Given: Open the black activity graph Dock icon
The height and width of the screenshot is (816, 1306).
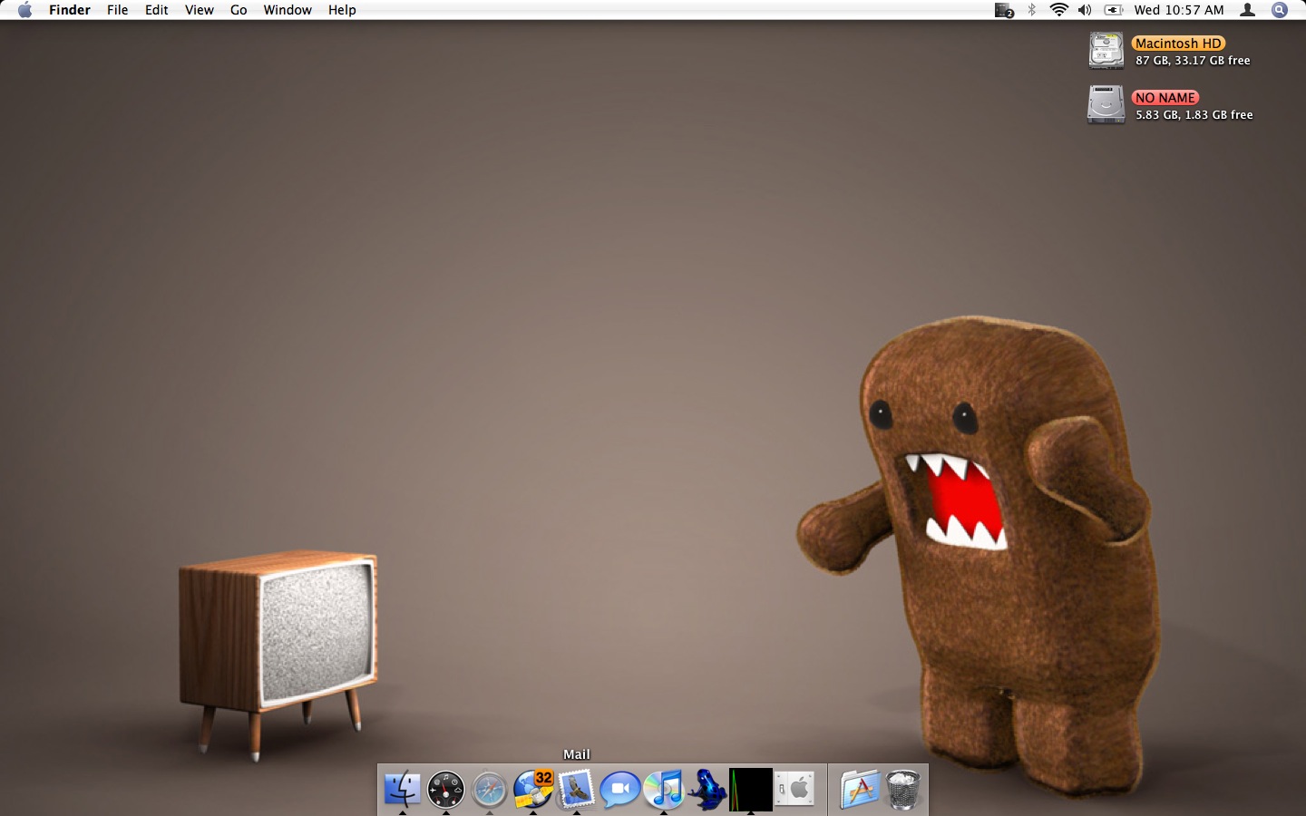Looking at the screenshot, I should [751, 790].
